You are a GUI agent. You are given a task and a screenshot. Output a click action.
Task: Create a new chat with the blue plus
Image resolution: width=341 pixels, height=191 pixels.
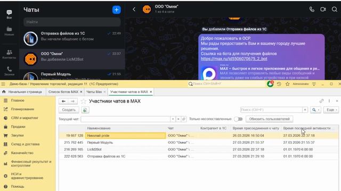[x=117, y=10]
